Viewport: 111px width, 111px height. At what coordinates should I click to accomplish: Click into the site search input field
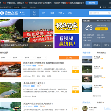pyautogui.click(x=98, y=13)
